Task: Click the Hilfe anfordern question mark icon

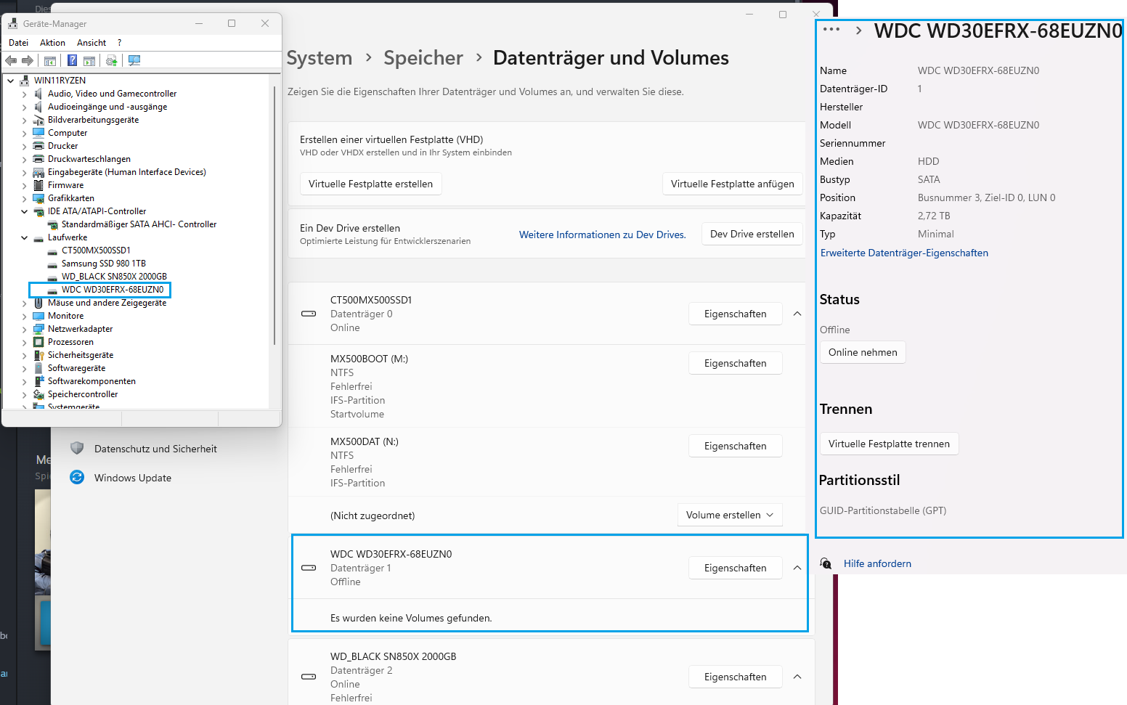Action: click(826, 563)
